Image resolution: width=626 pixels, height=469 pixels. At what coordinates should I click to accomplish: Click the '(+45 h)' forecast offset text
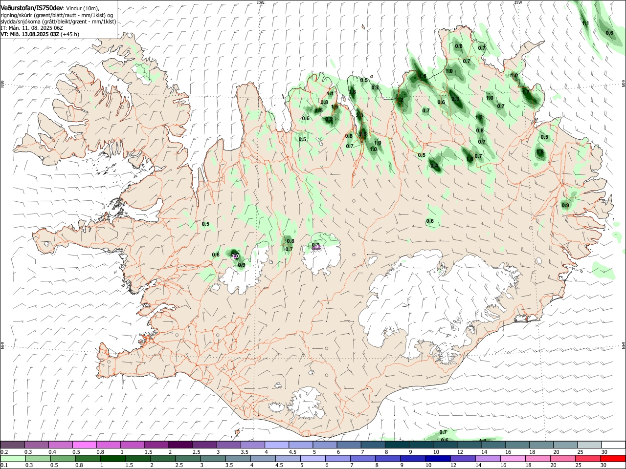[x=70, y=34]
